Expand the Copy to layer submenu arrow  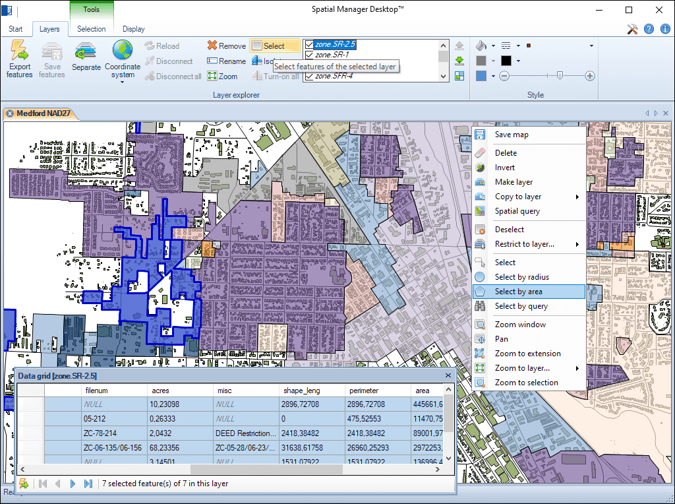point(577,197)
